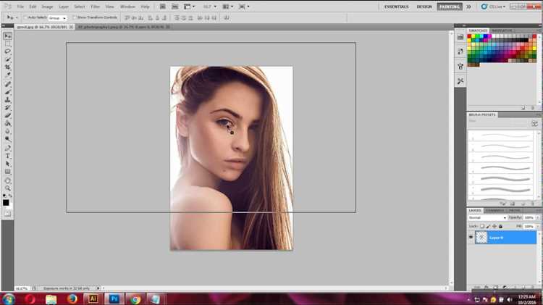543x305 pixels.
Task: Switch to the Essentials workspace
Action: (x=397, y=7)
